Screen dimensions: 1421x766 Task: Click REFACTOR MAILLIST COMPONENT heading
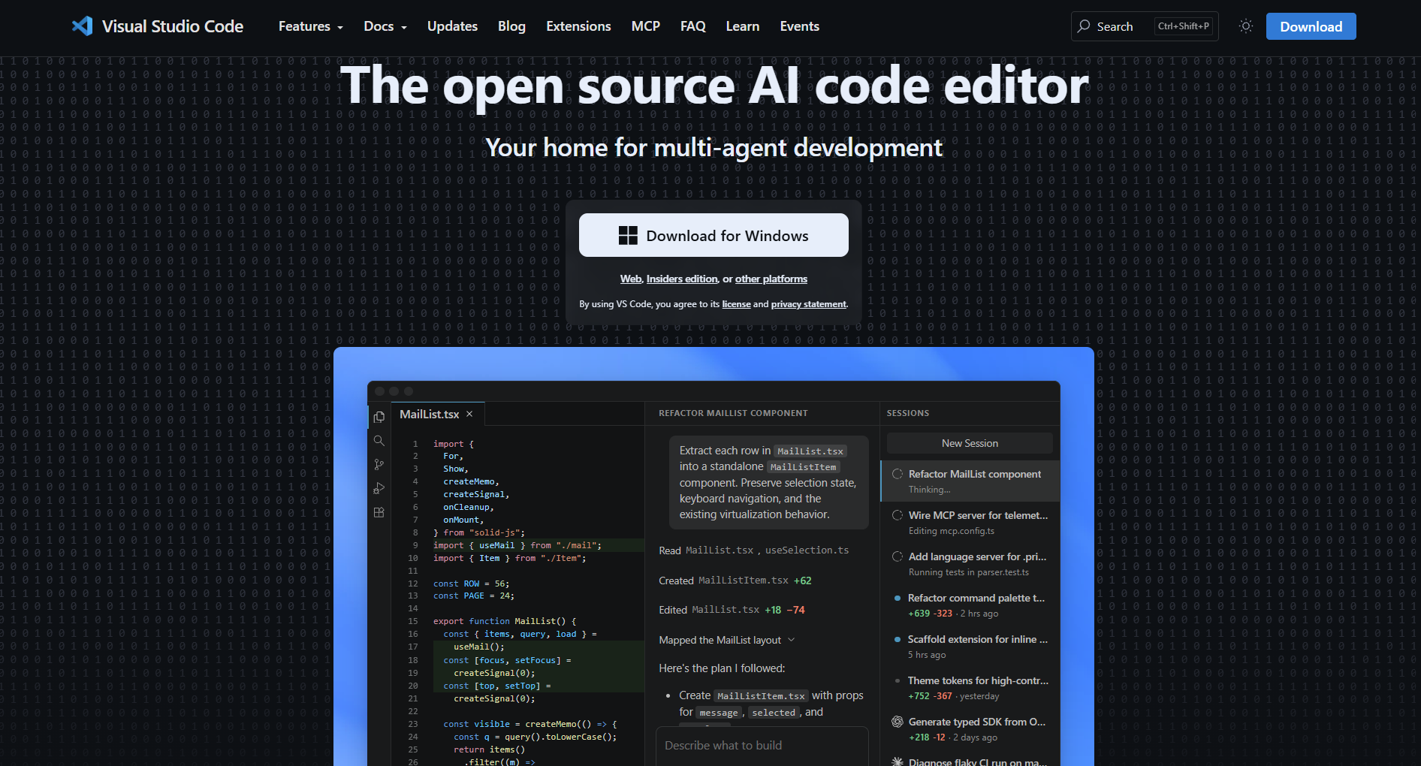pyautogui.click(x=733, y=413)
